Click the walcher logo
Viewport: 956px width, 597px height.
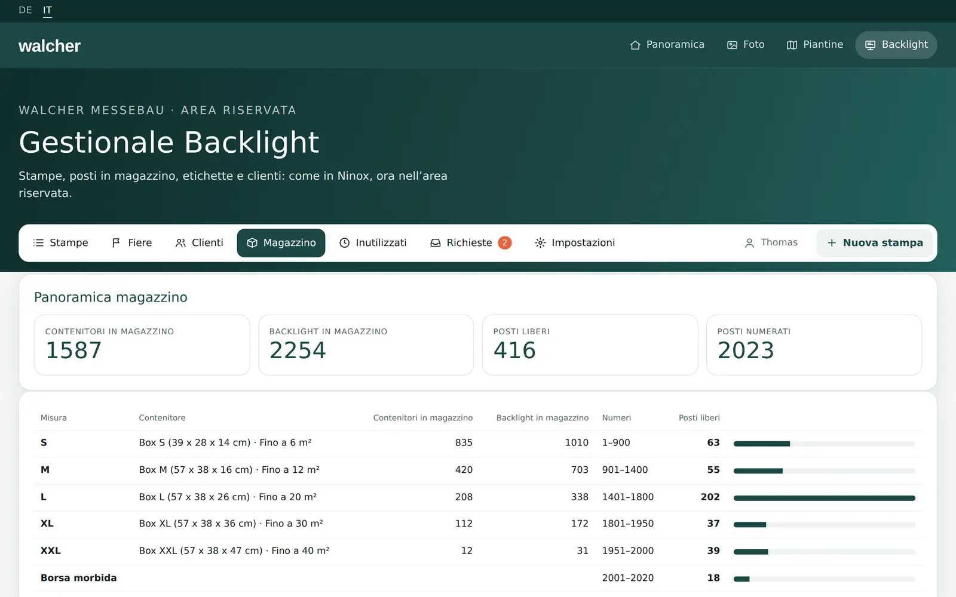point(50,46)
